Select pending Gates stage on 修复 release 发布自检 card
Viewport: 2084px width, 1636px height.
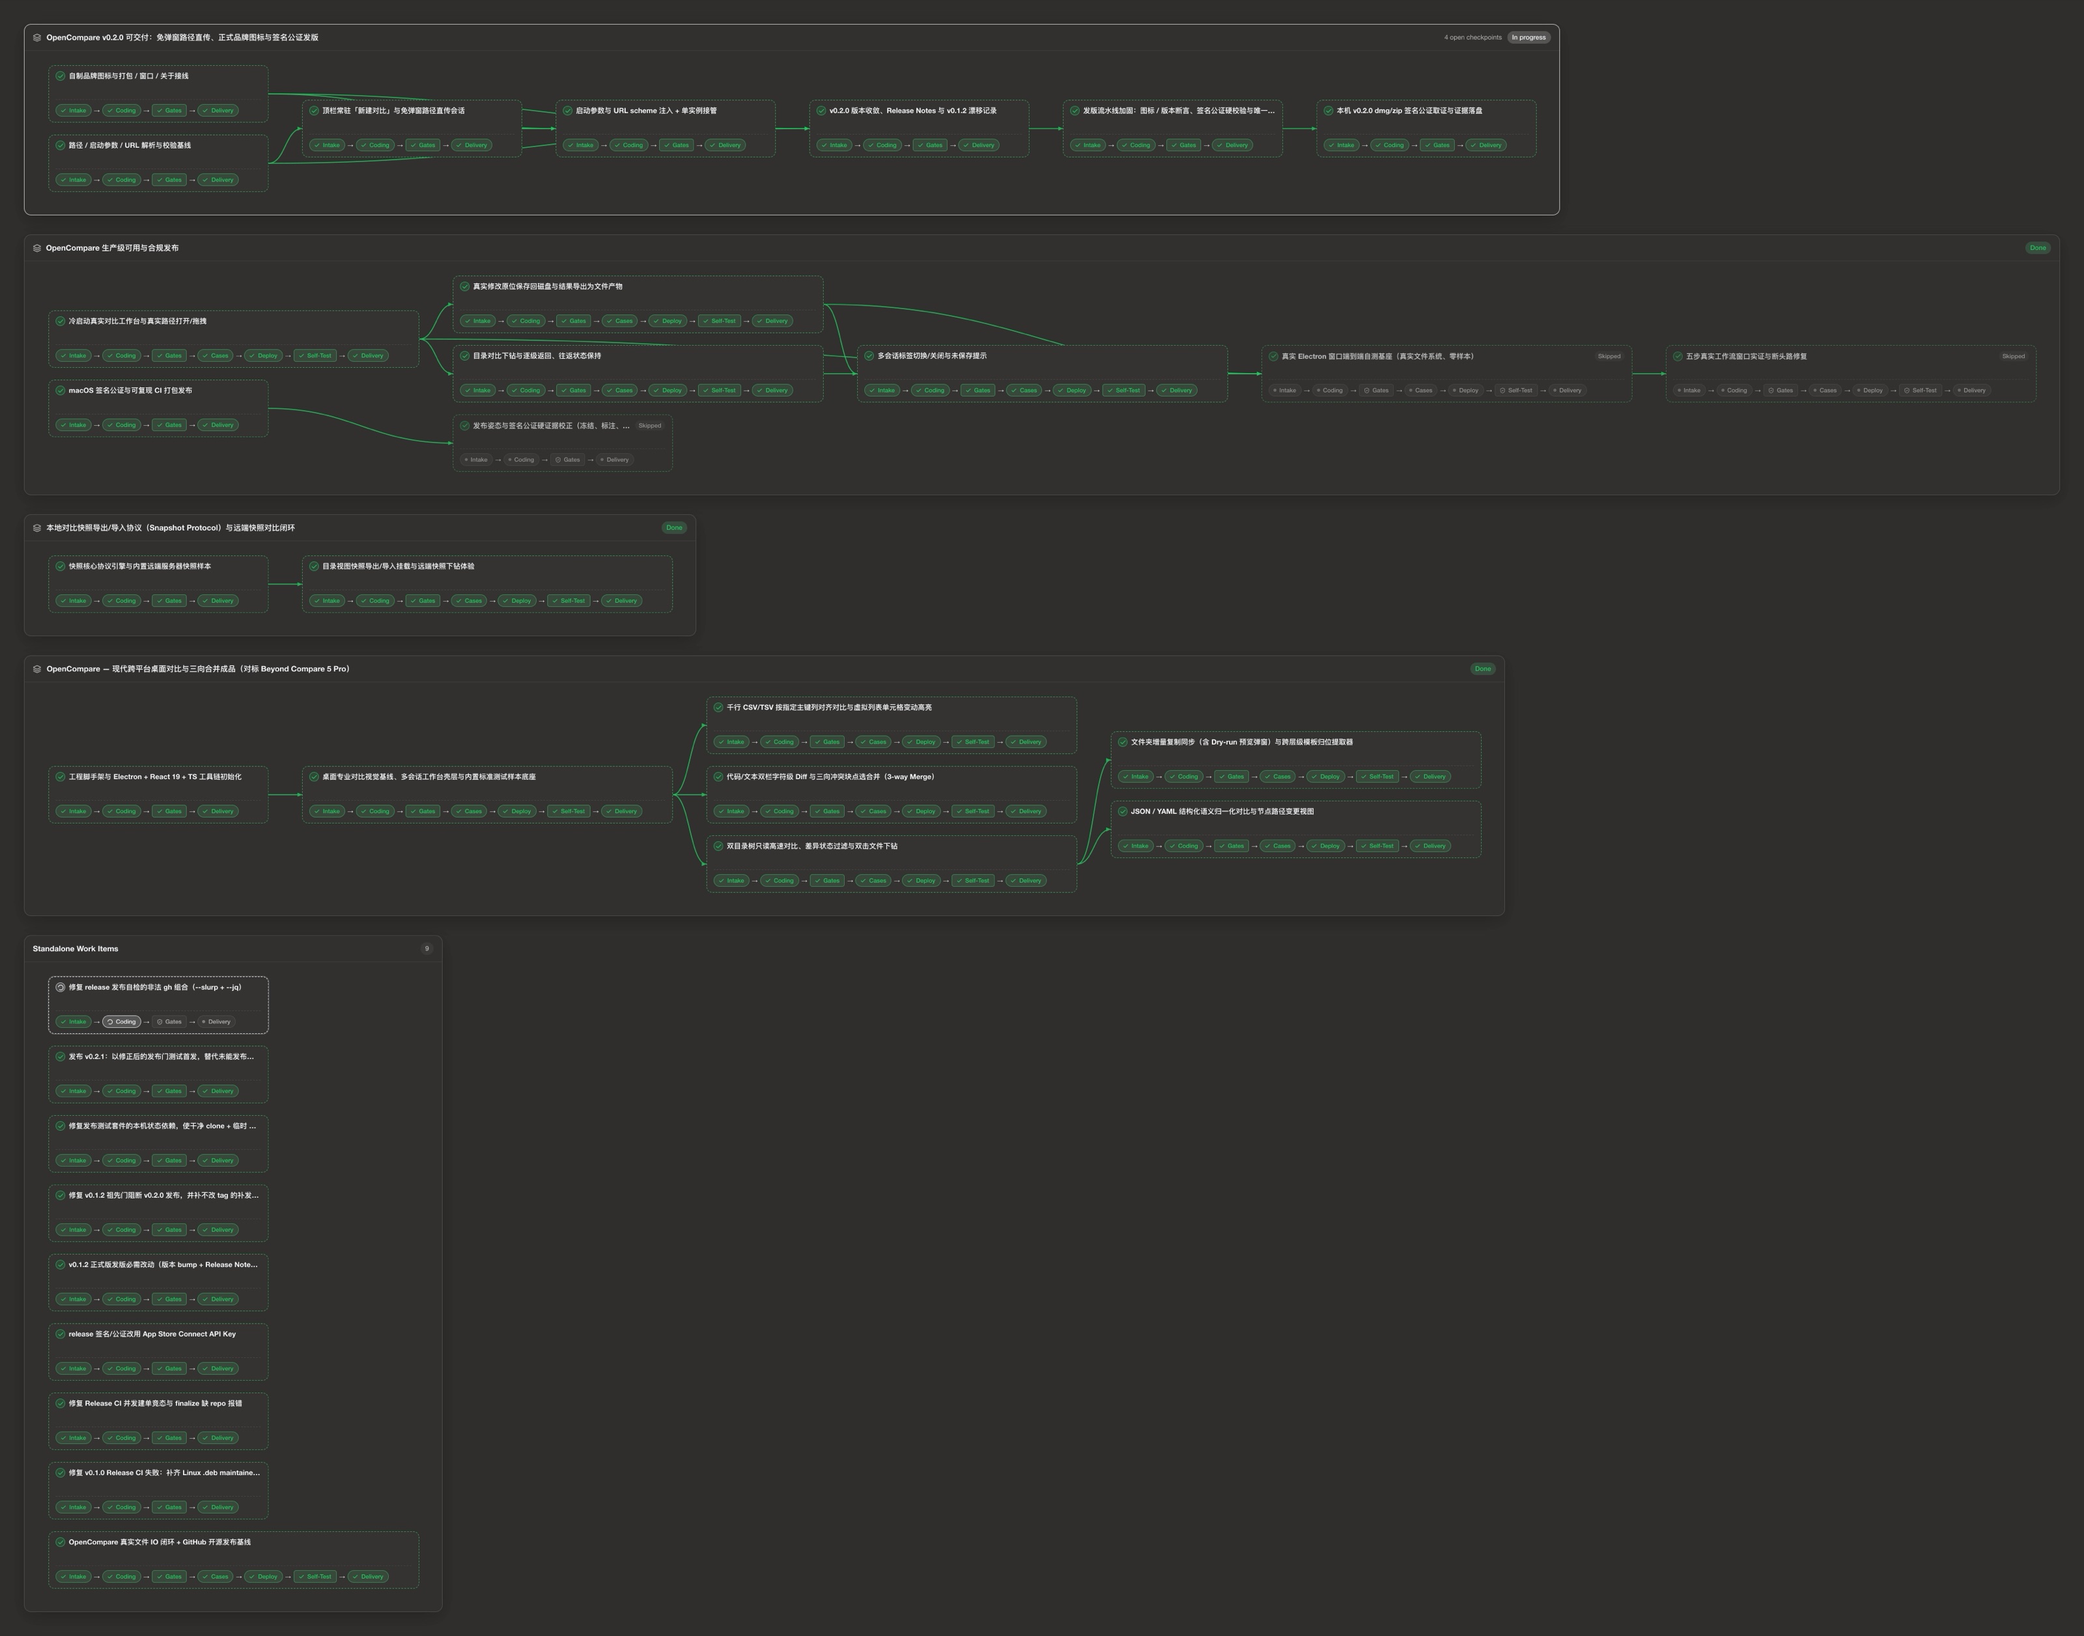pos(169,1022)
